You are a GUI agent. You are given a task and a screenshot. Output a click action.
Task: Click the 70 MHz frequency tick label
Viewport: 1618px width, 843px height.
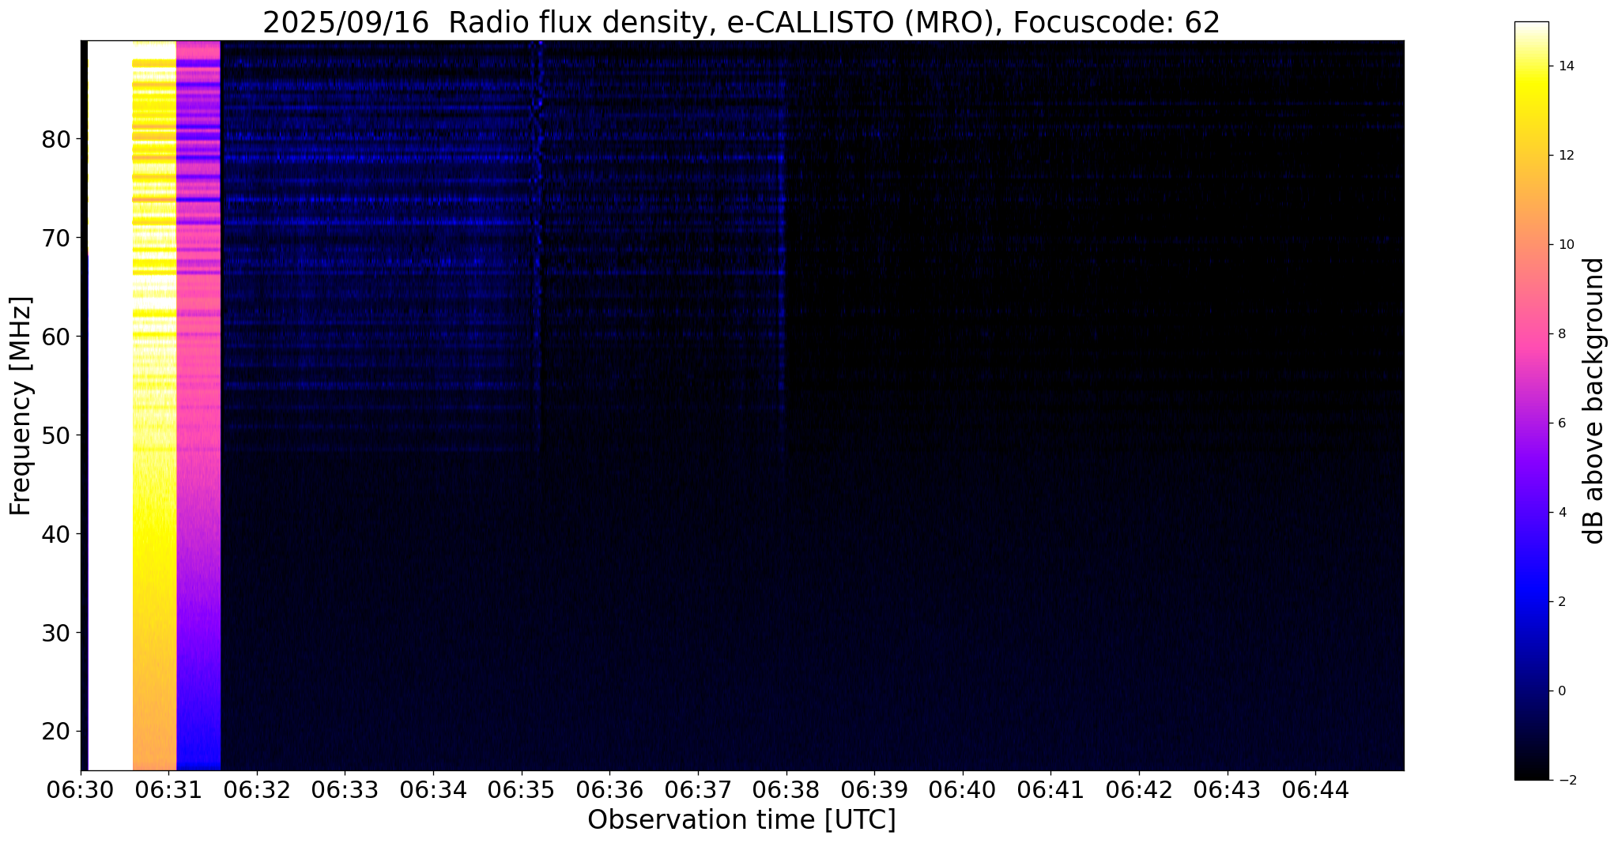point(56,238)
